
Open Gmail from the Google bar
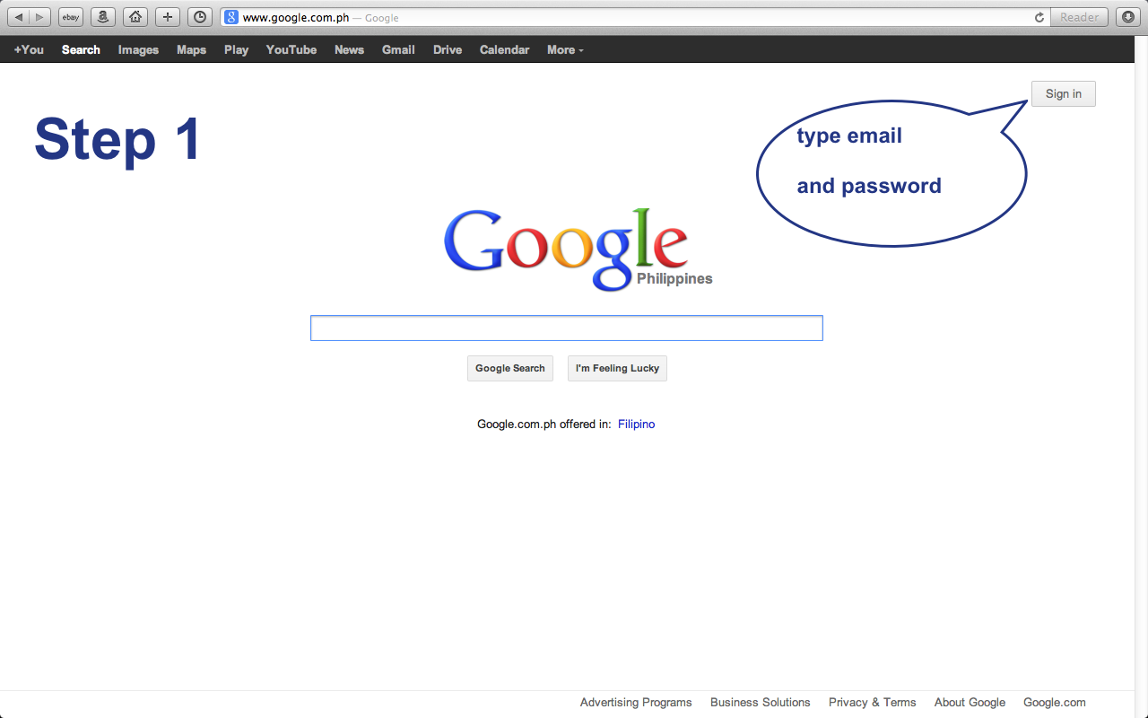(398, 50)
